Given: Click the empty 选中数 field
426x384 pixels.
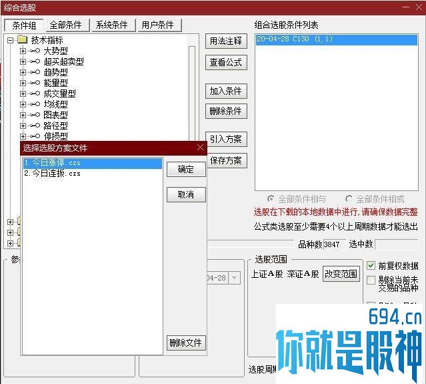Looking at the screenshot, I should coord(397,244).
